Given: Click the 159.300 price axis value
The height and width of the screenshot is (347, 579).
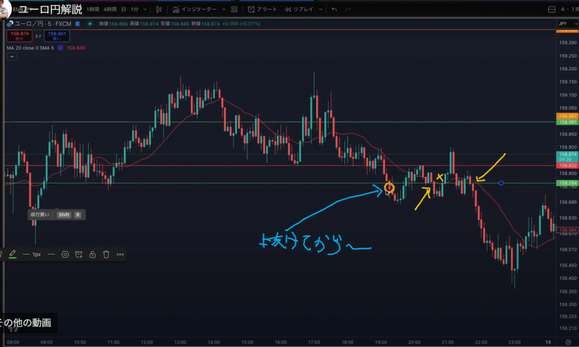Looking at the screenshot, I should 568,43.
